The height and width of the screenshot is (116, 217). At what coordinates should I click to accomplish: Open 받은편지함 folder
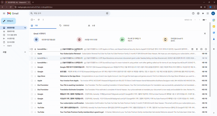click(14, 28)
